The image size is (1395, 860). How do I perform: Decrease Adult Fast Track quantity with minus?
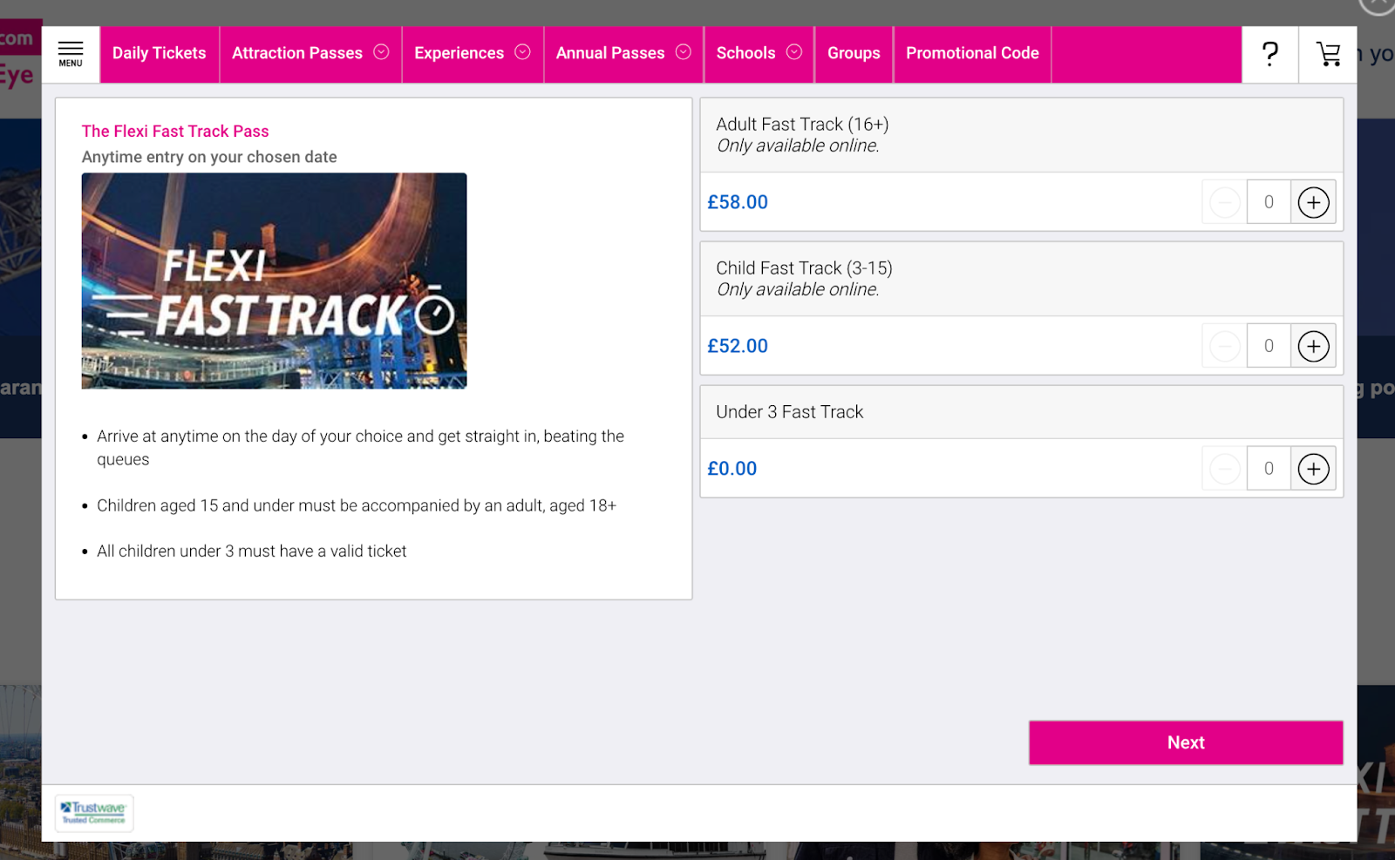click(x=1224, y=202)
